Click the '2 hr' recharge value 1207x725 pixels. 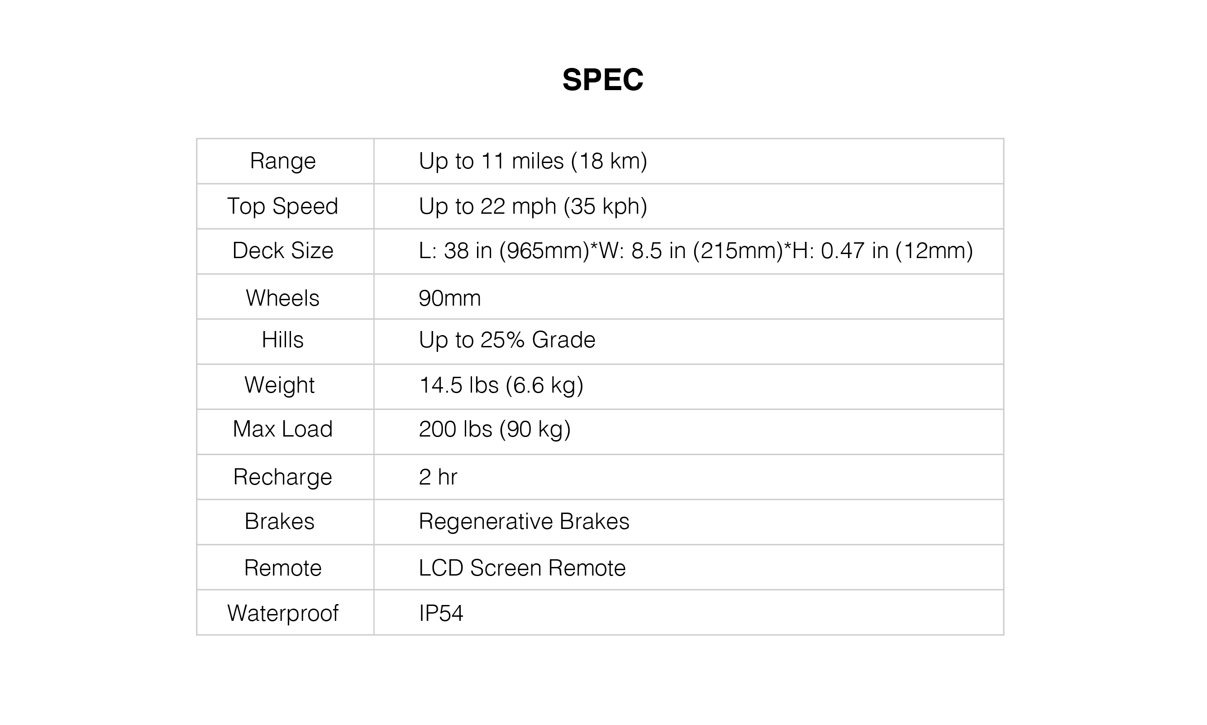(438, 477)
